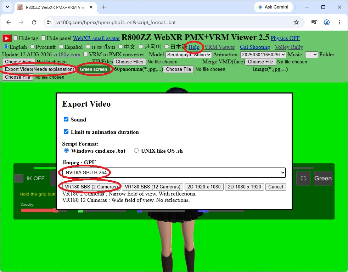348x272 pixels.
Task: Select English language radio button
Action: (x=6, y=47)
